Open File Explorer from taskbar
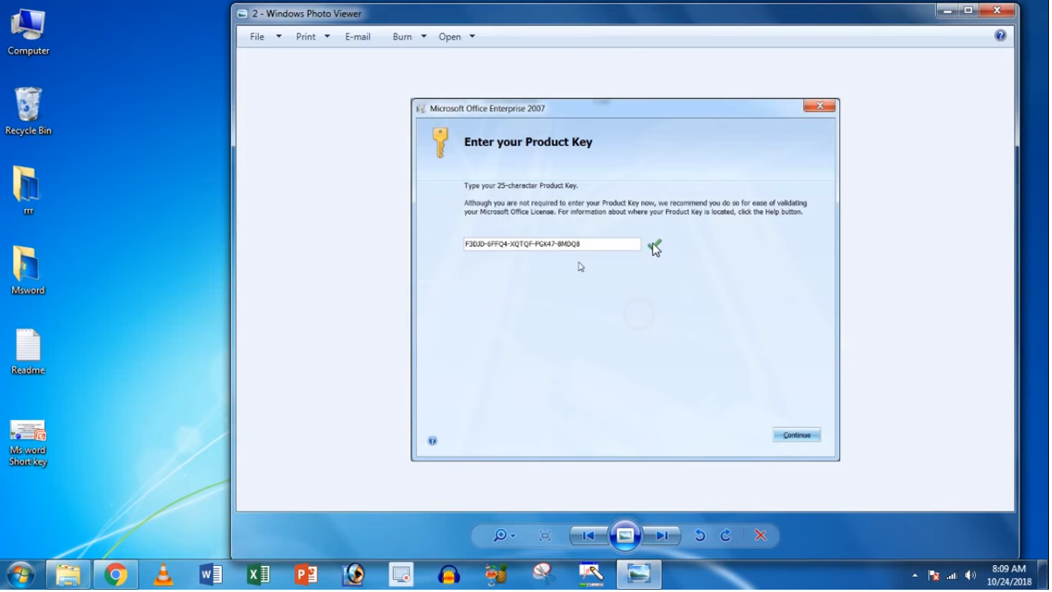Image resolution: width=1052 pixels, height=592 pixels. coord(68,574)
